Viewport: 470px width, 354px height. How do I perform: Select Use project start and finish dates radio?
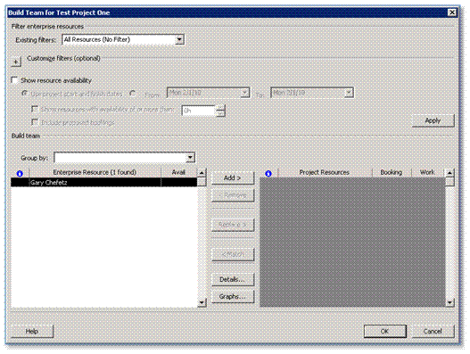pos(25,94)
